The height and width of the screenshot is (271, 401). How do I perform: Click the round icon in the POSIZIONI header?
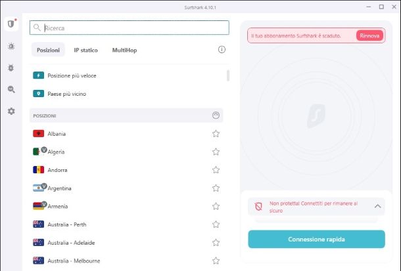tap(216, 115)
